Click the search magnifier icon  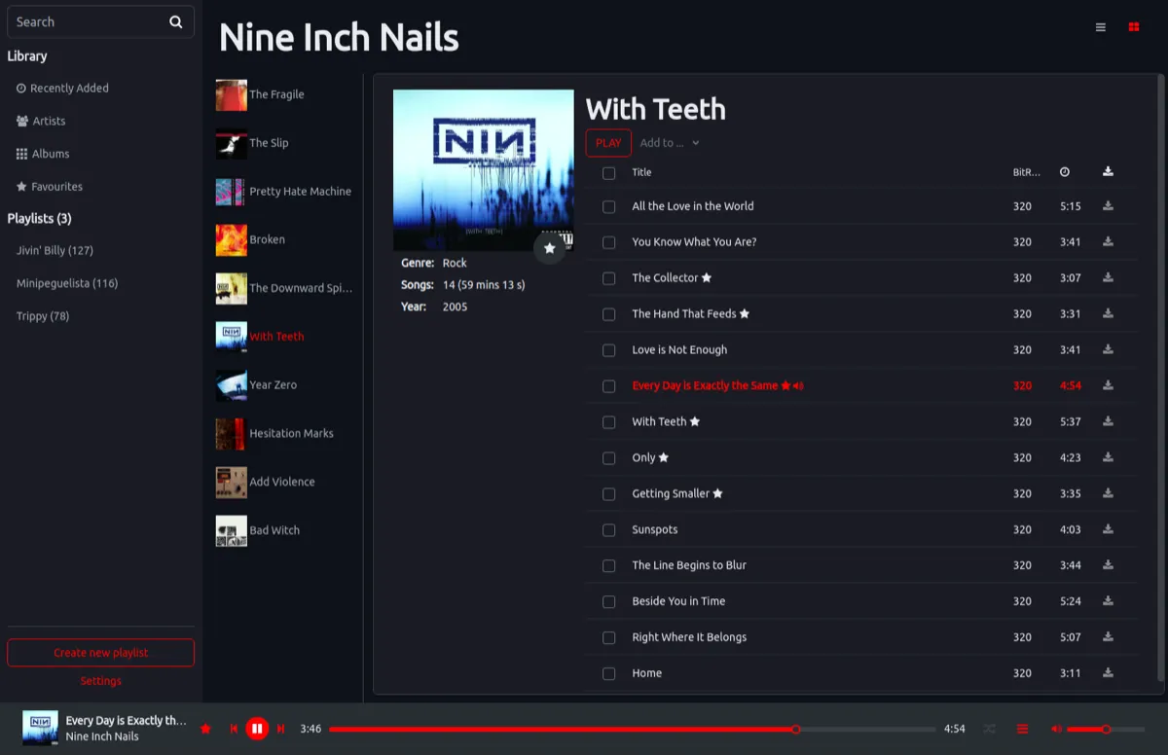coord(175,21)
